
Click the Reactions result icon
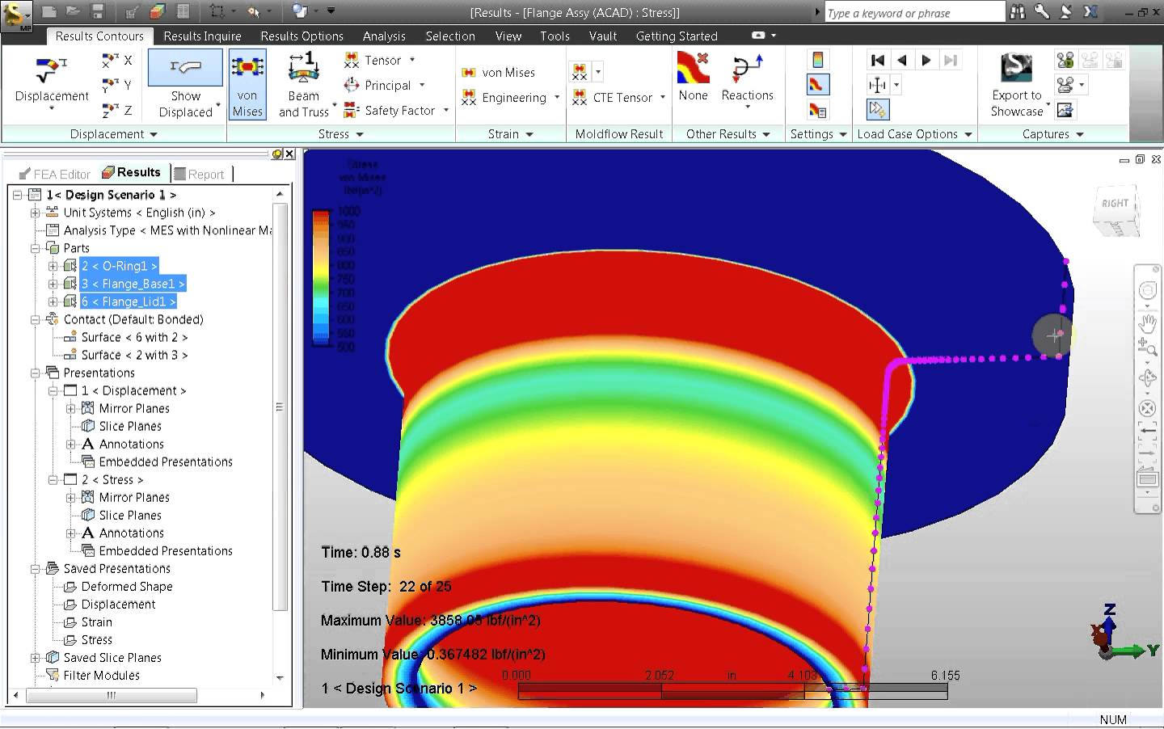click(x=747, y=79)
